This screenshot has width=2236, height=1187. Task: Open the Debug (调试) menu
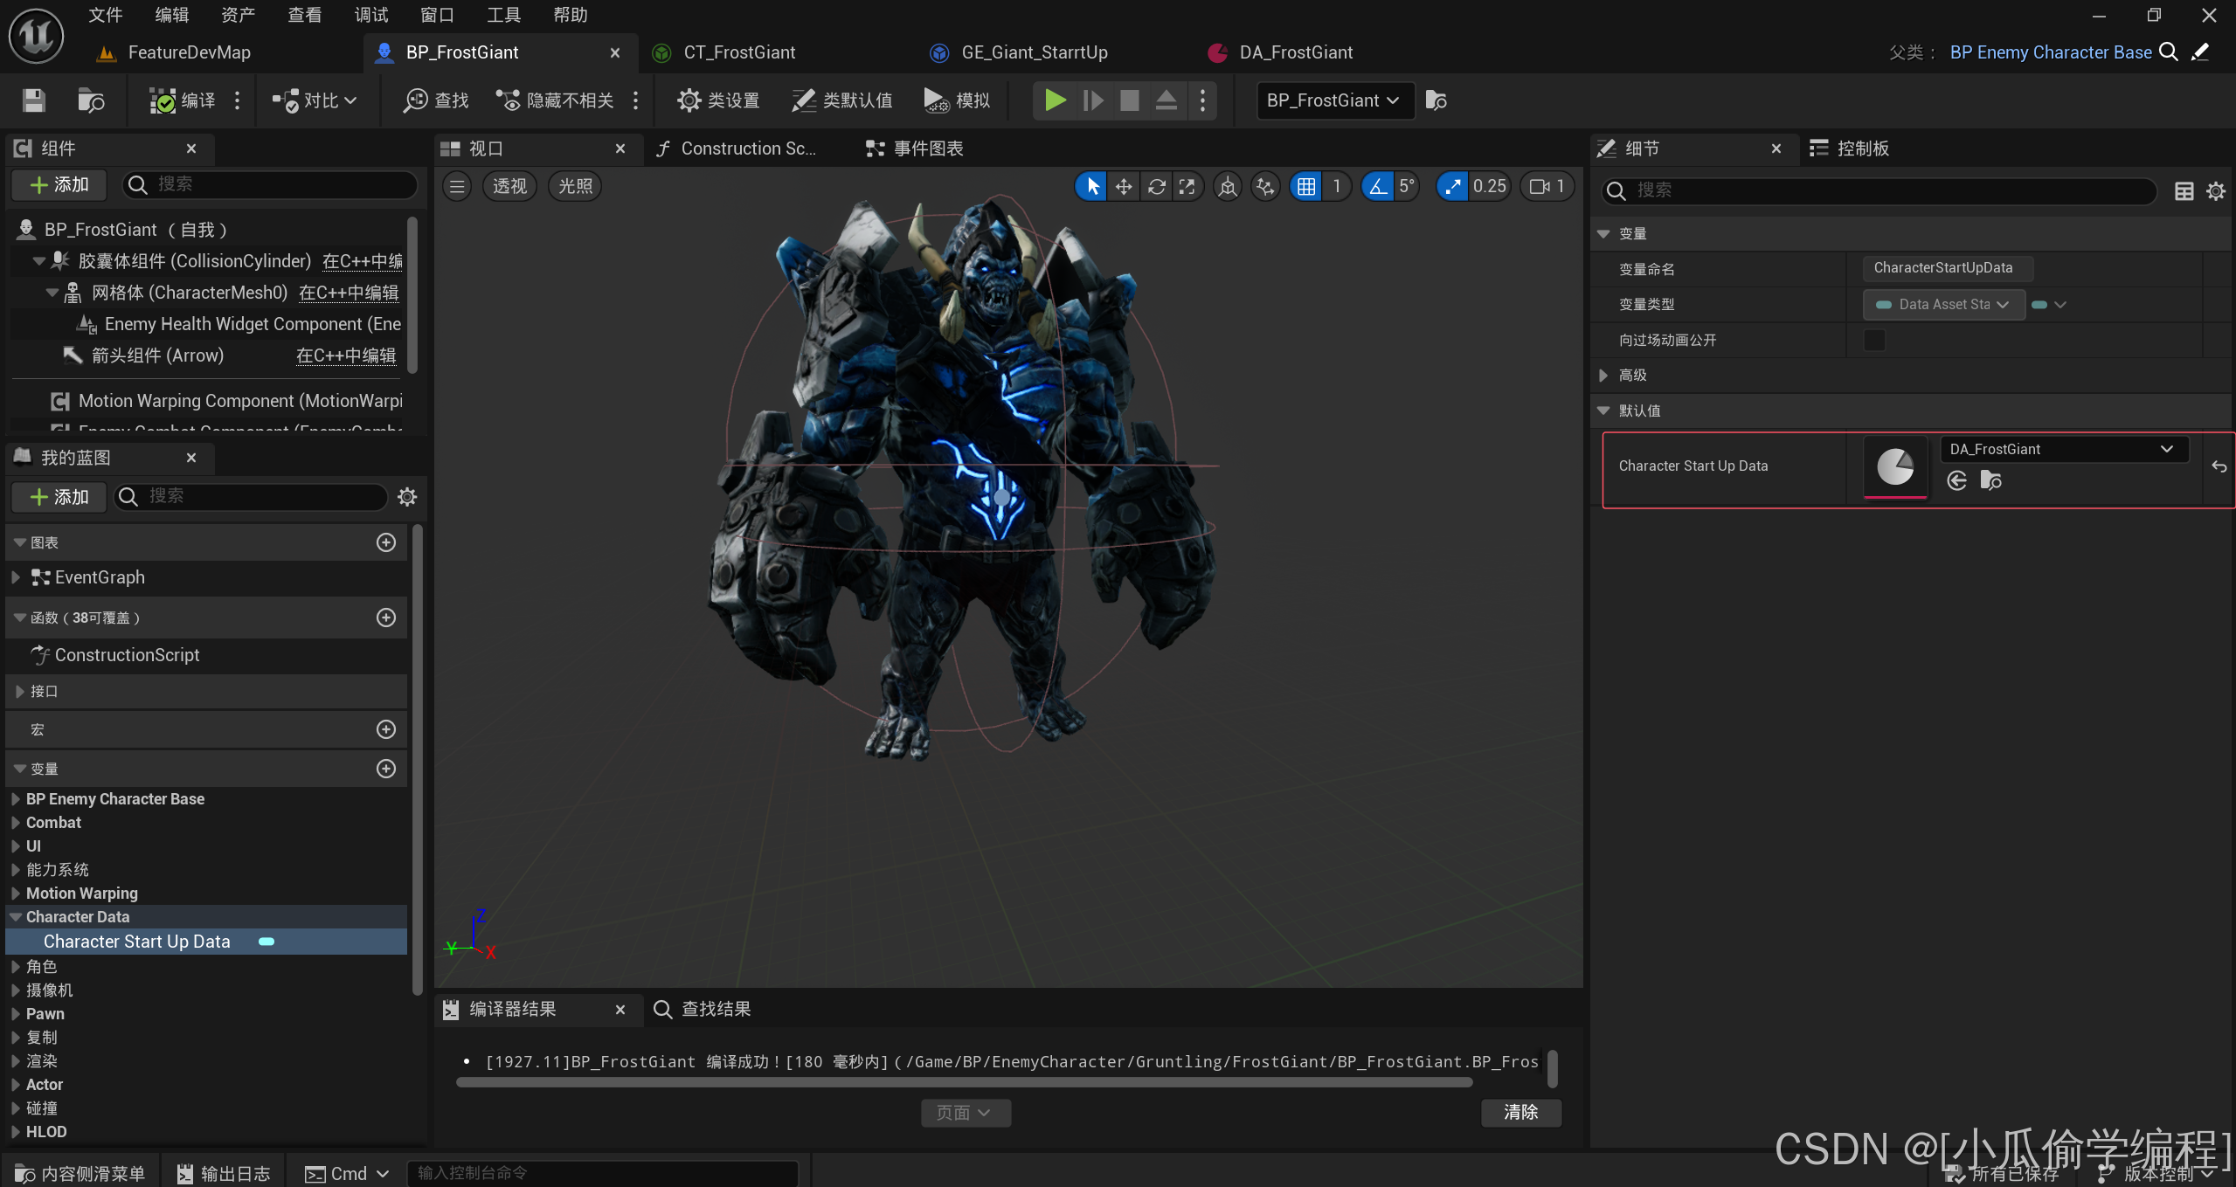tap(371, 15)
